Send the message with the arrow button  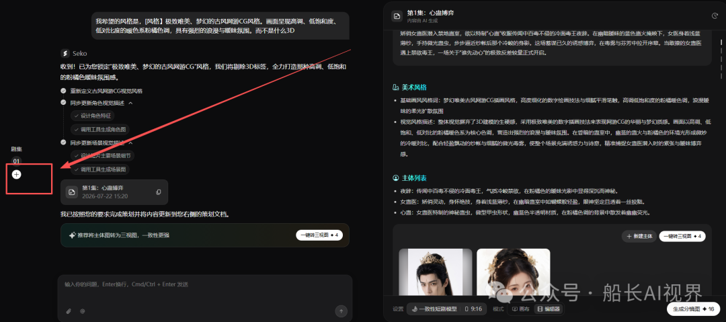pyautogui.click(x=341, y=311)
